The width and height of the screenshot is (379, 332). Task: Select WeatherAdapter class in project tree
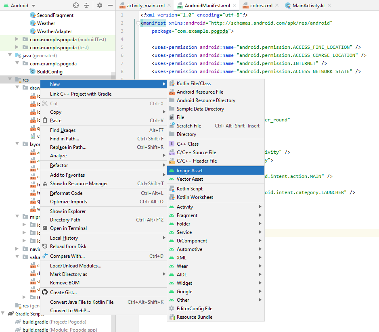[54, 31]
